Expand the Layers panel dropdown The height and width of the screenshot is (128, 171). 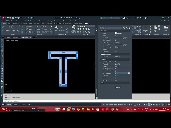[85, 34]
